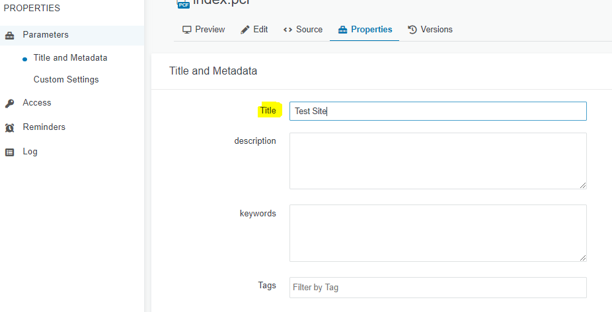Screen dimensions: 612x312
Task: Click the PCF file type icon
Action: 184,4
